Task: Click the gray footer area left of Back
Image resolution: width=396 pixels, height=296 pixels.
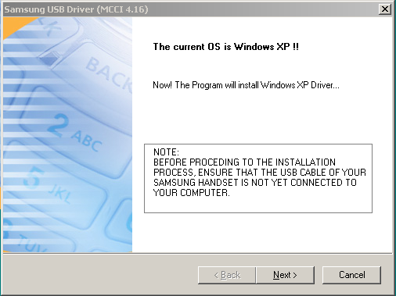Action: point(100,275)
